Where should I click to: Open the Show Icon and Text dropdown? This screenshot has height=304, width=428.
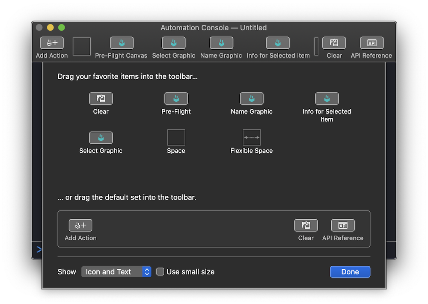pyautogui.click(x=116, y=272)
